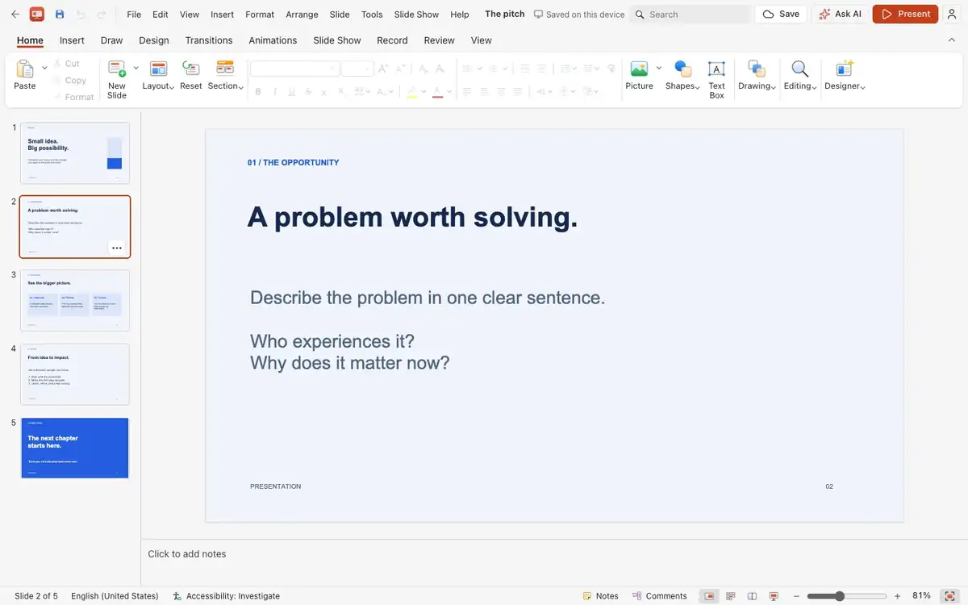Click the Bold formatting icon
This screenshot has width=968, height=605.
258,92
